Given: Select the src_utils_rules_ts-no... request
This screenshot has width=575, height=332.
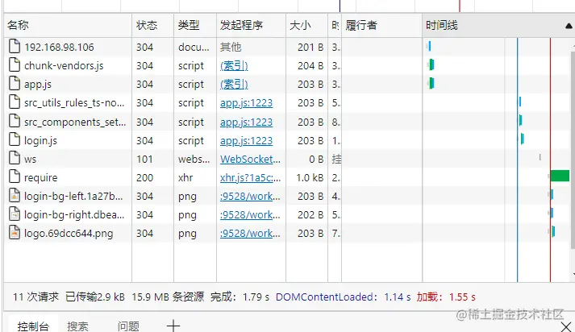Looking at the screenshot, I should (x=74, y=103).
